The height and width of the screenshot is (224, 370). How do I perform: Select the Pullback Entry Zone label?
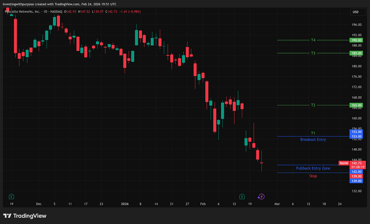(x=313, y=168)
